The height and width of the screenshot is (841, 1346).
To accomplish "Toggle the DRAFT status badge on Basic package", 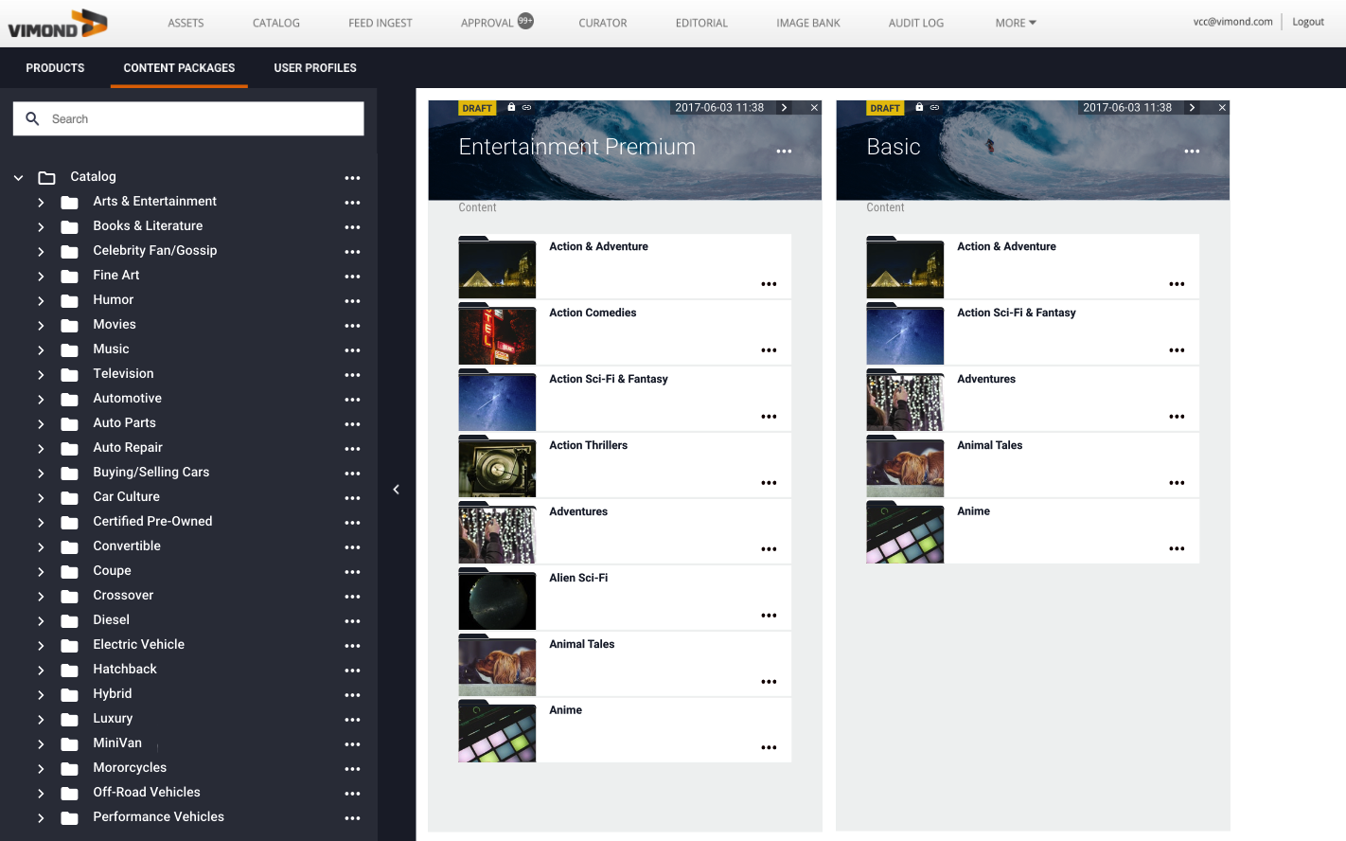I will [x=885, y=108].
